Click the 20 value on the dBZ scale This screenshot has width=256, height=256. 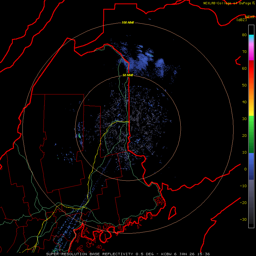tap(244, 136)
